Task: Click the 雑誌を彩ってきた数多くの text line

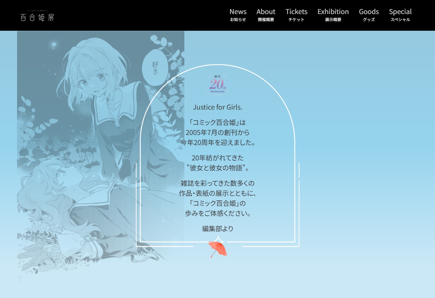Action: [x=217, y=183]
